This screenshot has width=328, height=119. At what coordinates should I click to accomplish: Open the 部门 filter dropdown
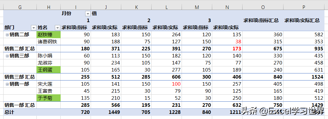click(x=34, y=28)
